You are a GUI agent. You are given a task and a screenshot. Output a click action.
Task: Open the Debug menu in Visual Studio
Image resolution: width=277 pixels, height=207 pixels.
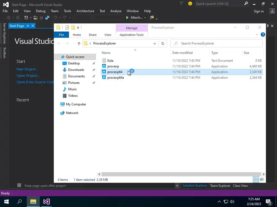click(x=41, y=11)
